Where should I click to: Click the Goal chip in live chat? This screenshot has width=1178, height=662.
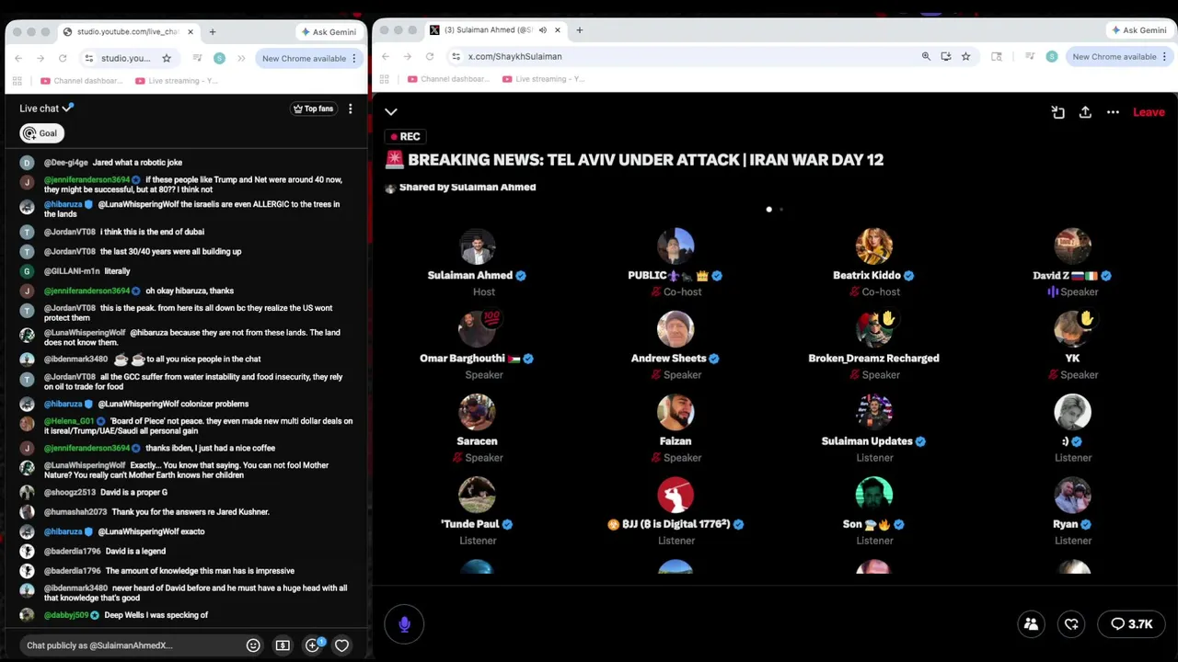click(x=41, y=133)
